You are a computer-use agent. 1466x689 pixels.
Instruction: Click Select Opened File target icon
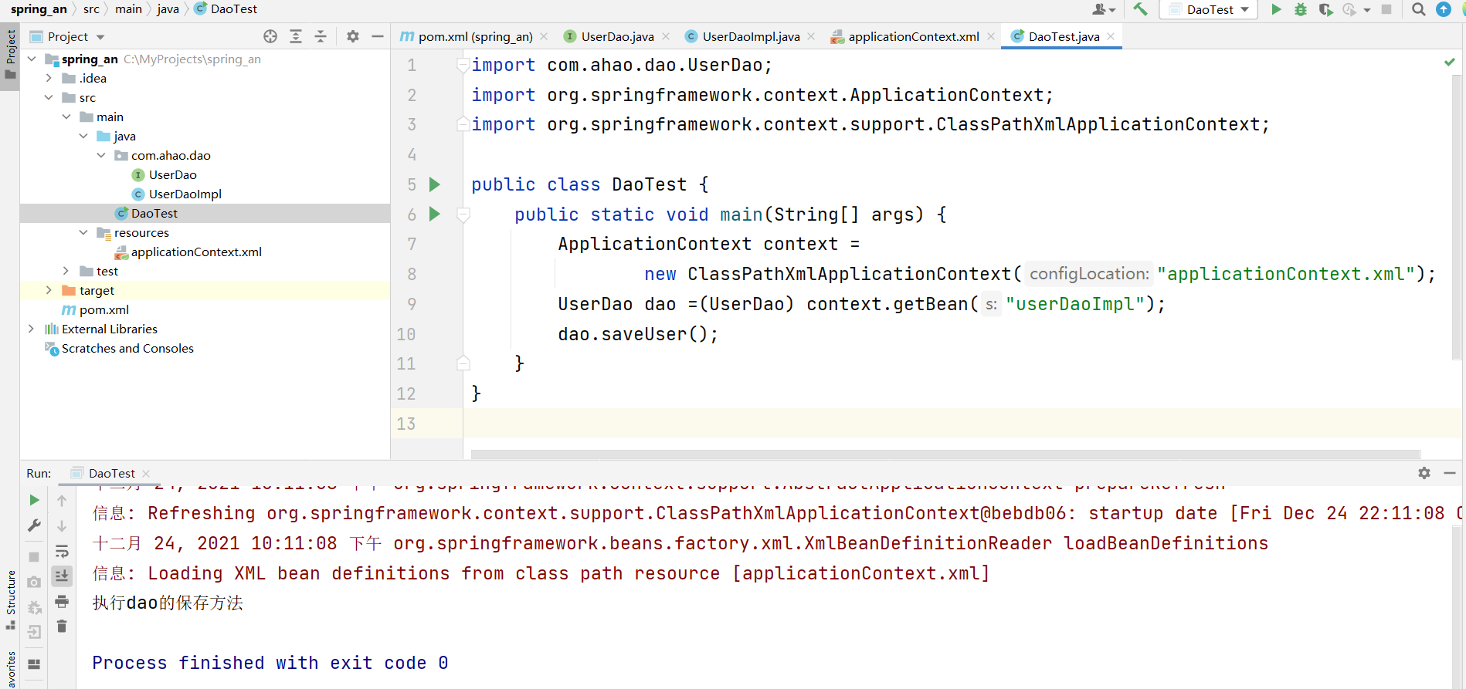click(270, 36)
